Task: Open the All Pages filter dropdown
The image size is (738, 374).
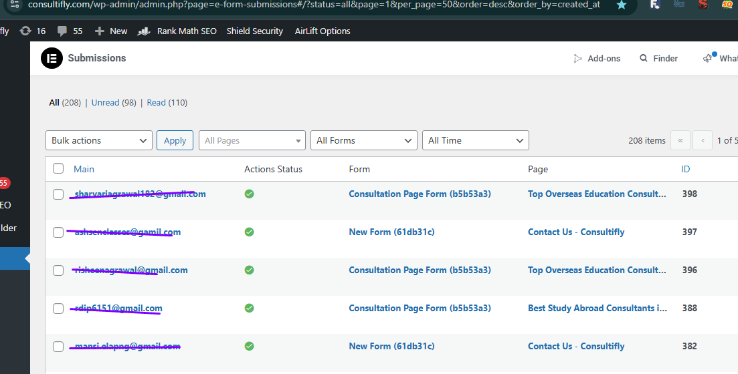Action: [x=252, y=140]
